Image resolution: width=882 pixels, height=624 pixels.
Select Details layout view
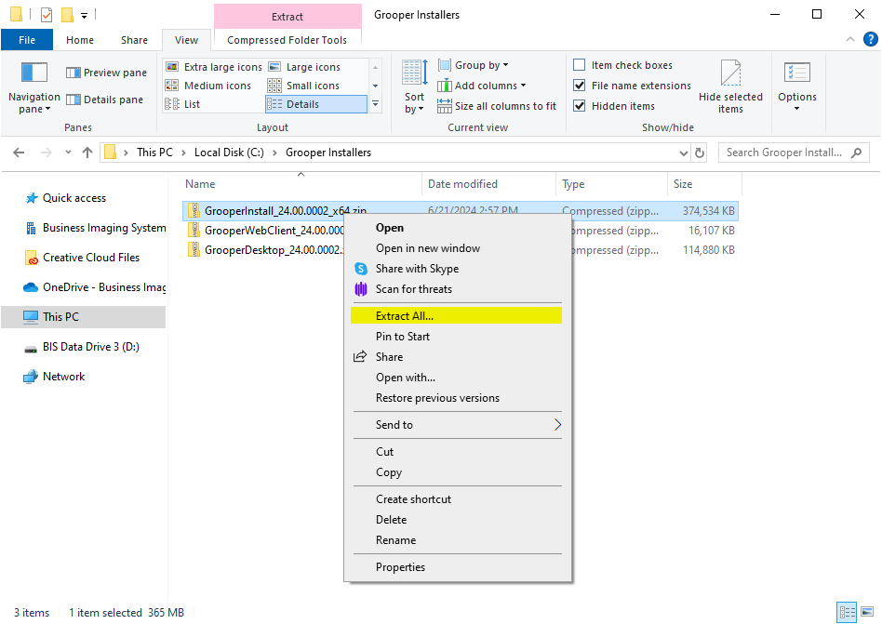[315, 104]
